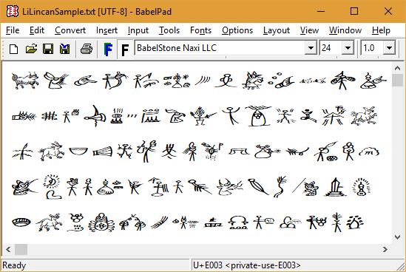The height and width of the screenshot is (272, 406).
Task: Open a file with folder icon
Action: click(31, 49)
